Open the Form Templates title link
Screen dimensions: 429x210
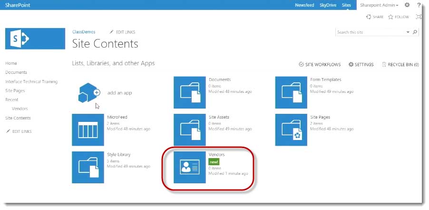click(x=326, y=80)
